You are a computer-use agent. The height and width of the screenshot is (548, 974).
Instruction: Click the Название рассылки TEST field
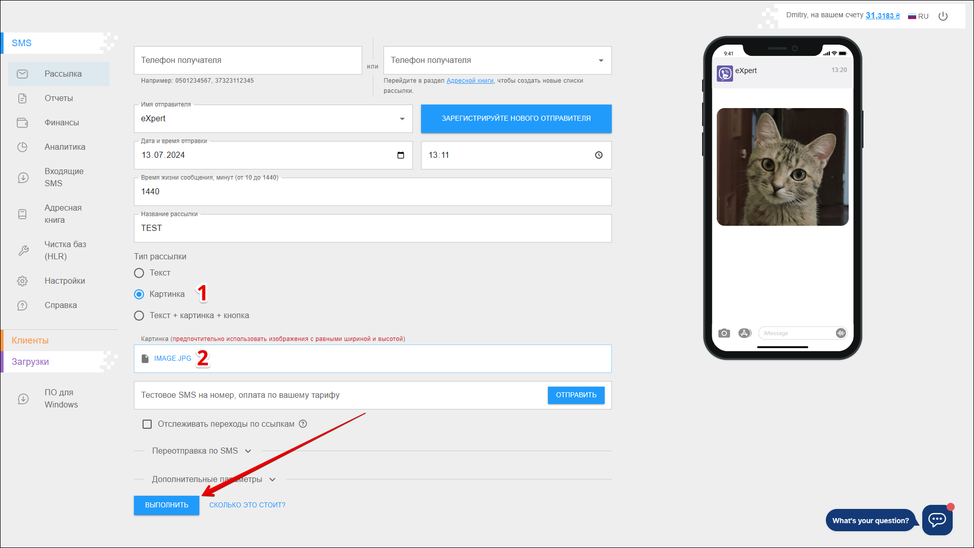tap(372, 228)
